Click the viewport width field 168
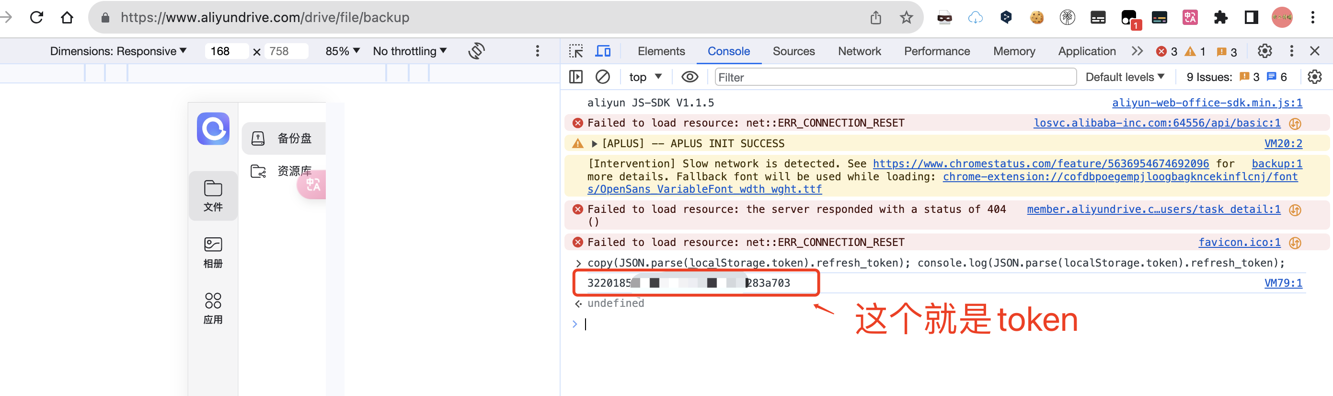The width and height of the screenshot is (1333, 396). coord(226,51)
